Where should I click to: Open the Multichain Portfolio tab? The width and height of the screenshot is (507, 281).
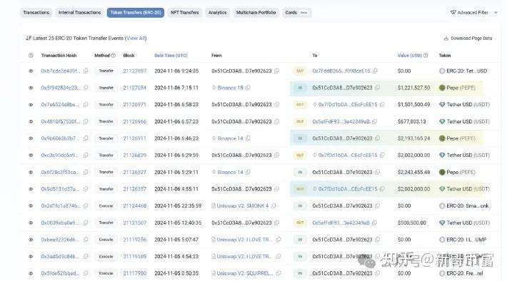pyautogui.click(x=256, y=13)
